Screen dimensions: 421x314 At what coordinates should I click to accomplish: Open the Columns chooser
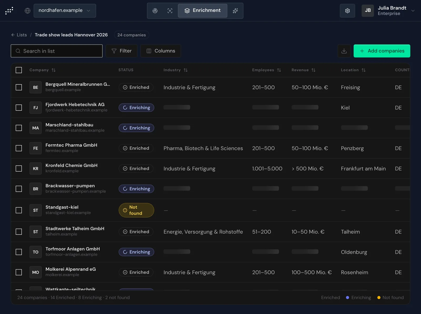tap(161, 51)
